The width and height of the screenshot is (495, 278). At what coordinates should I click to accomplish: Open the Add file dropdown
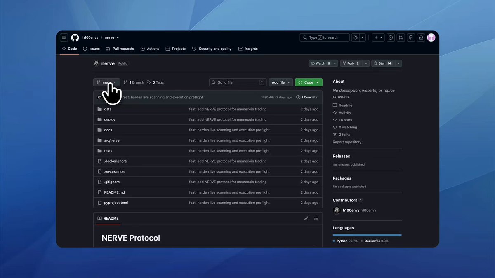coord(280,82)
